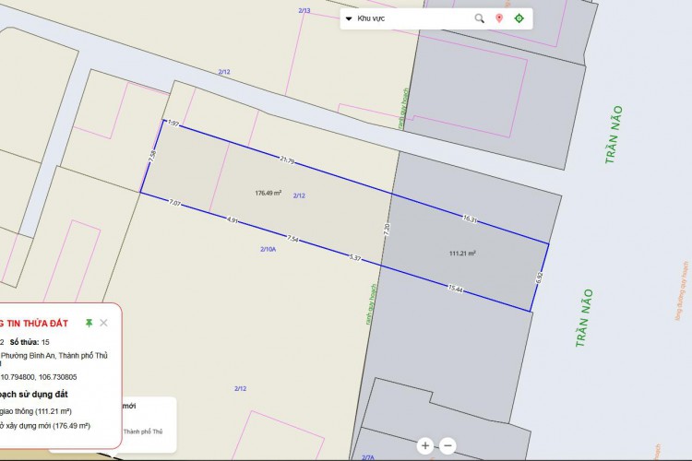Zoom in with the plus button
692x461 pixels.
(425, 445)
